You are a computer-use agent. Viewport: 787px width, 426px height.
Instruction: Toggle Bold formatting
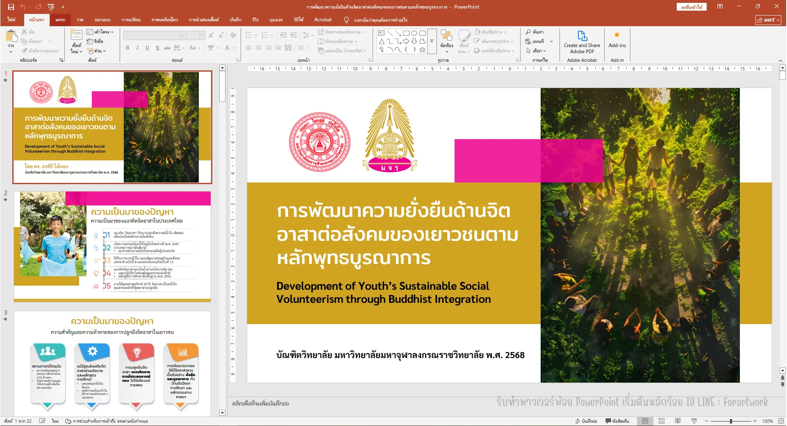[x=127, y=48]
